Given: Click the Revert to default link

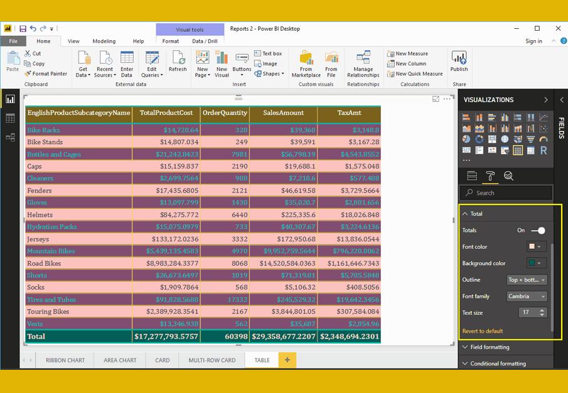Looking at the screenshot, I should click(483, 331).
